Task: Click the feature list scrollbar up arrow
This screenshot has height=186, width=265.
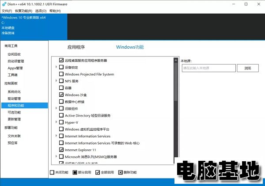Action: (176, 60)
